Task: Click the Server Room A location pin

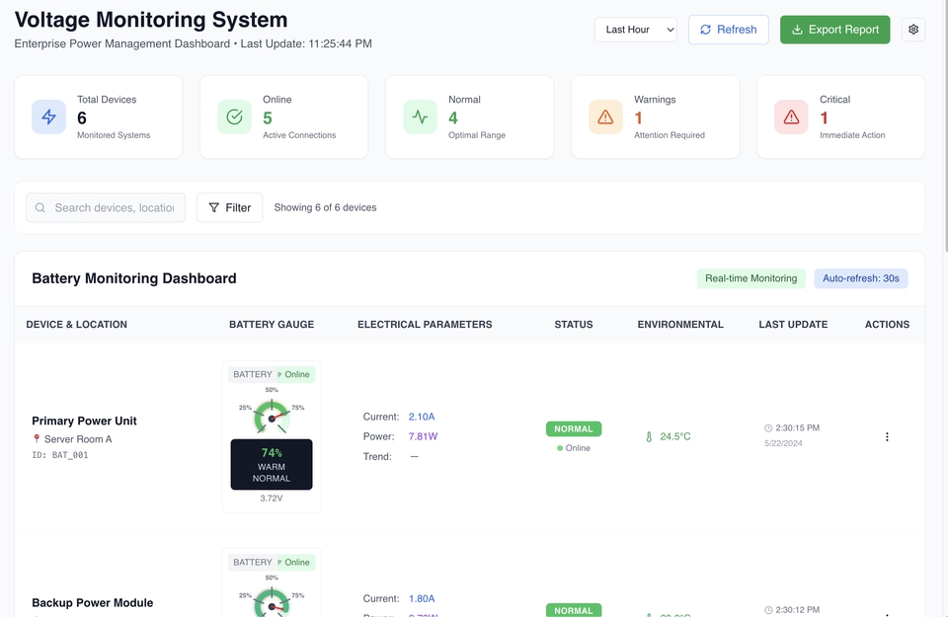Action: [37, 438]
